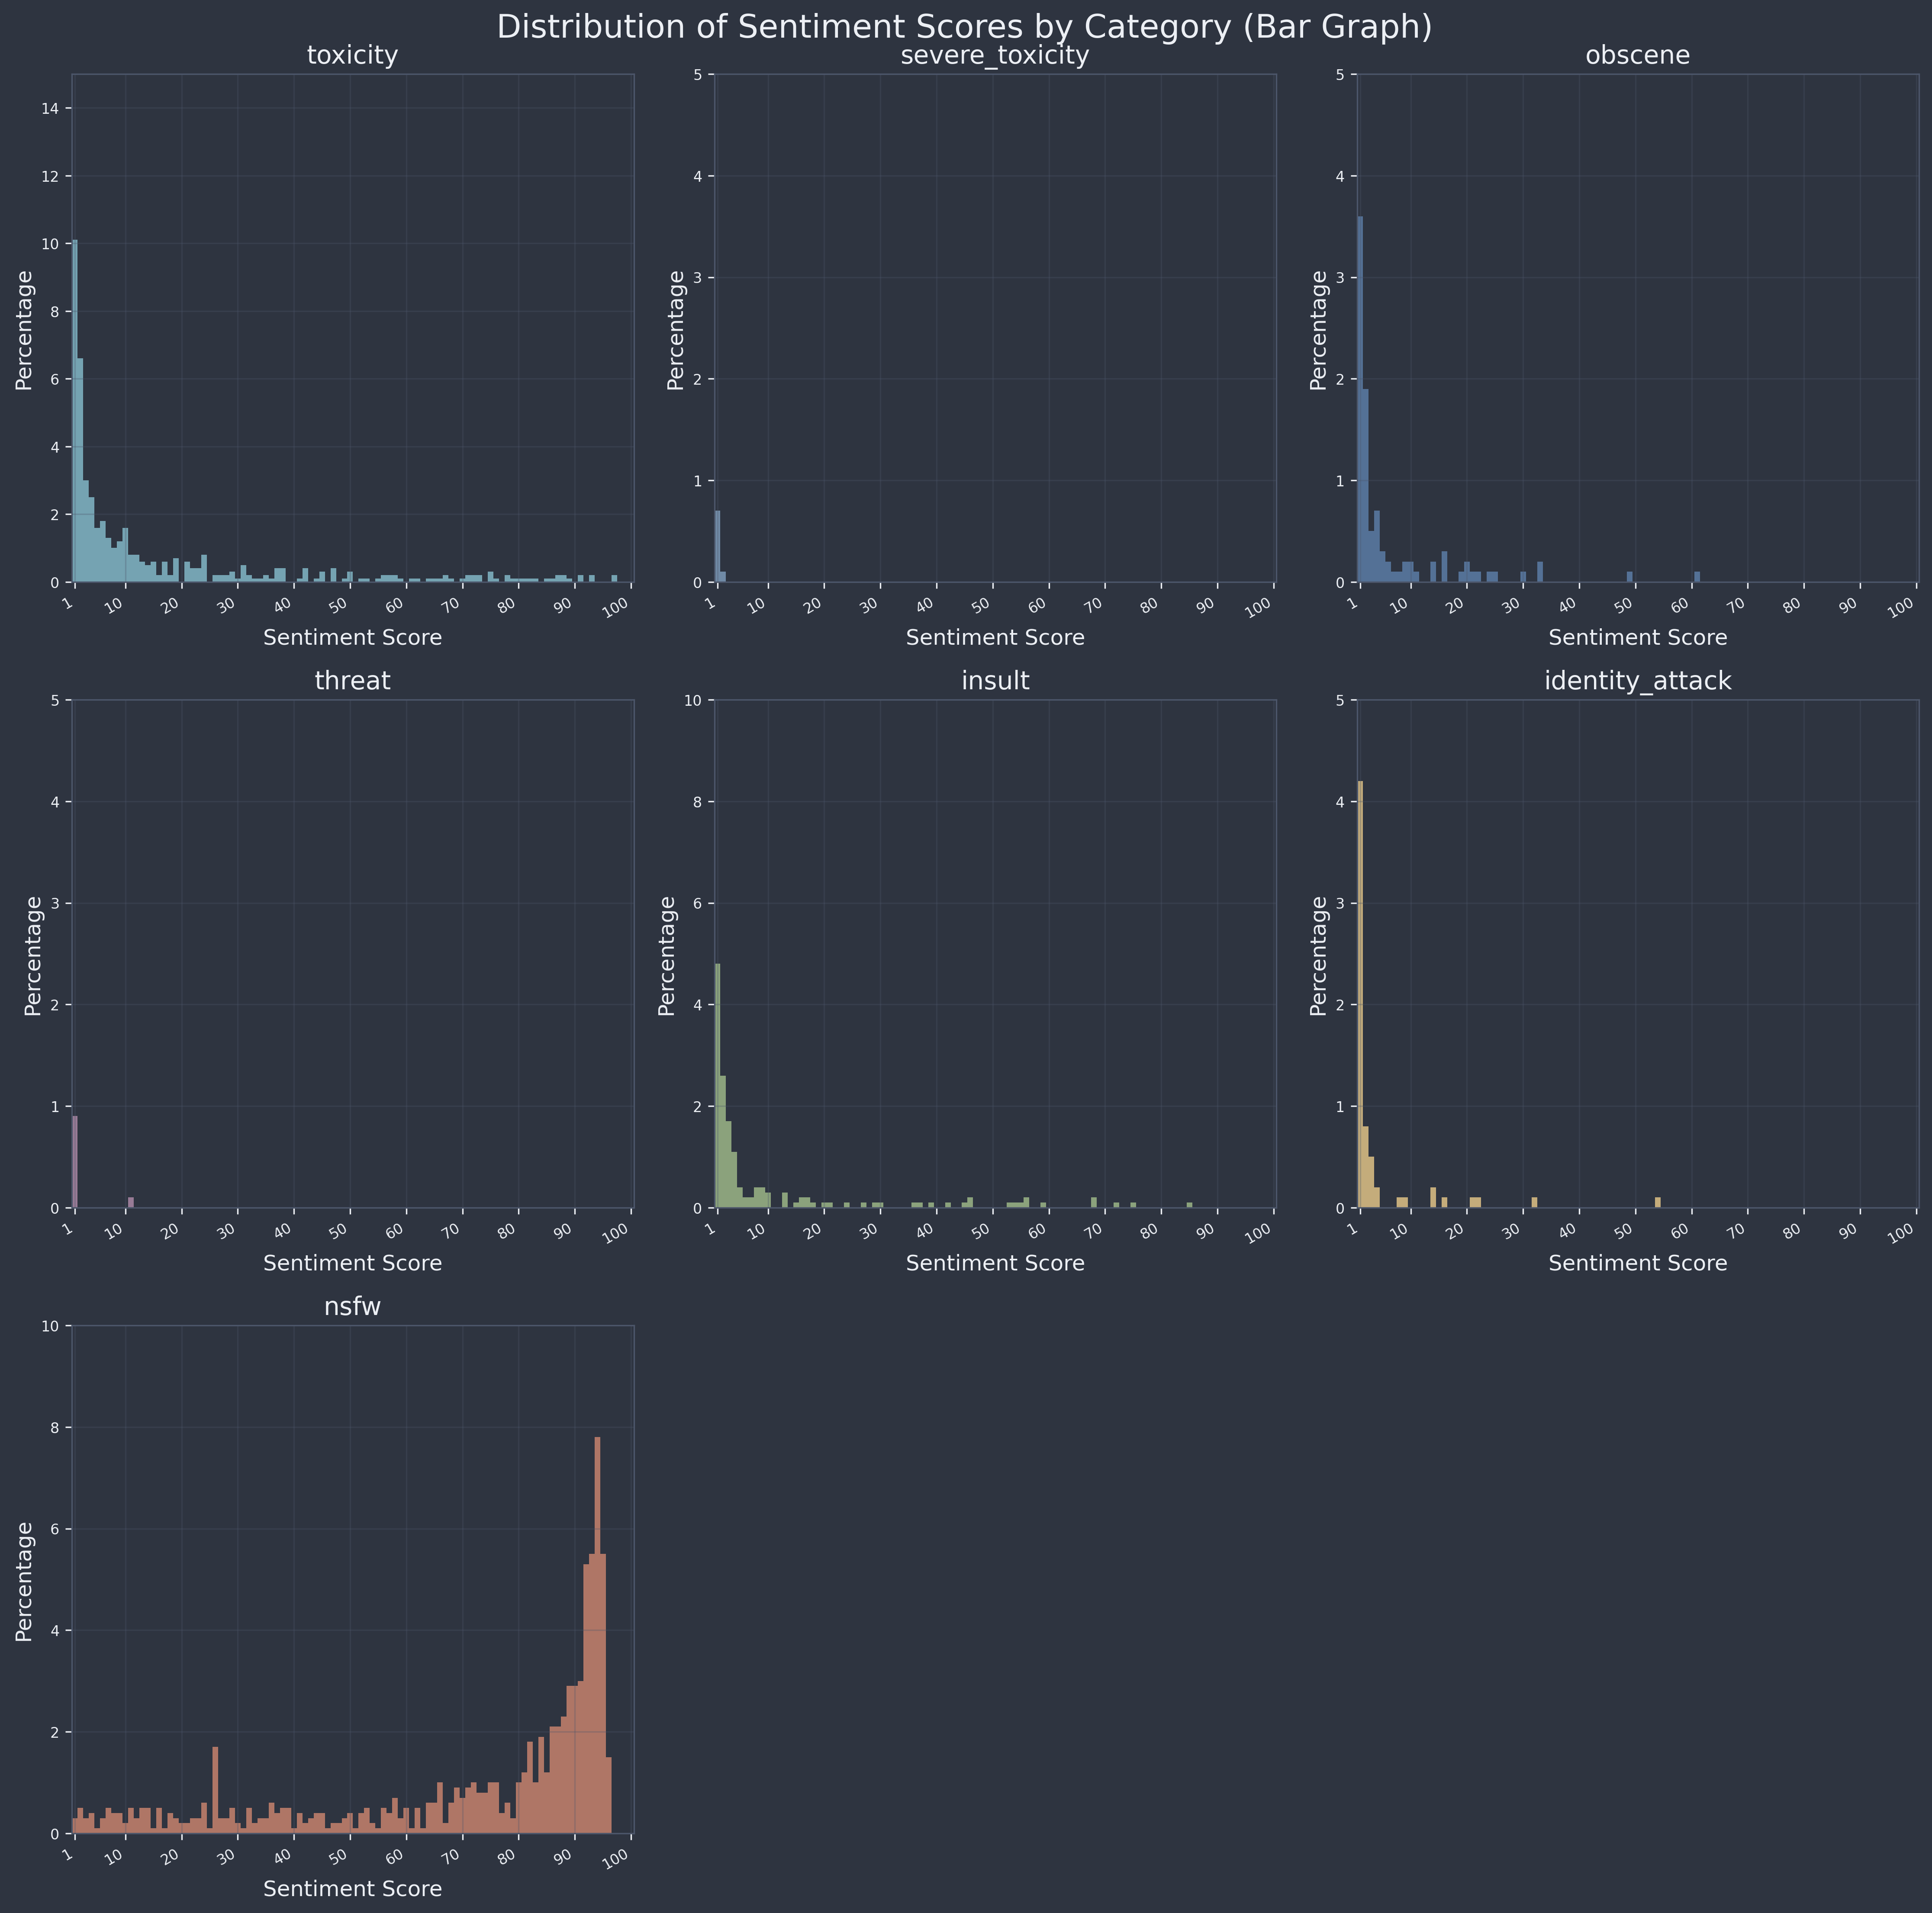Click 'Sentiment Score' label under insult chart

coord(994,1263)
